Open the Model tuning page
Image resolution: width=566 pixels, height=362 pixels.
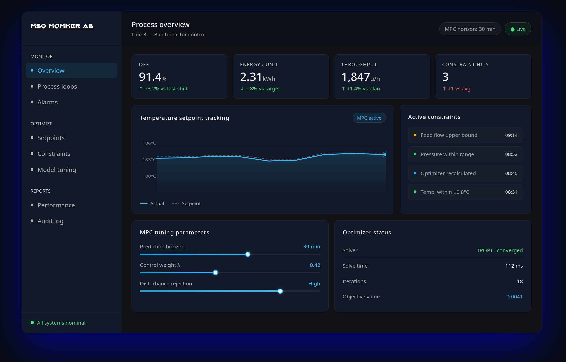click(57, 170)
